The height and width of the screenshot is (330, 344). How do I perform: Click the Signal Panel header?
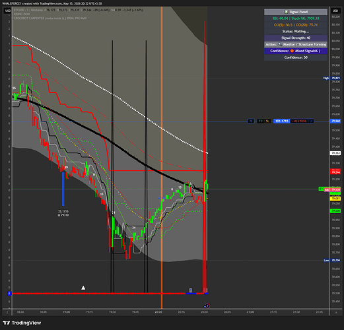pyautogui.click(x=296, y=12)
